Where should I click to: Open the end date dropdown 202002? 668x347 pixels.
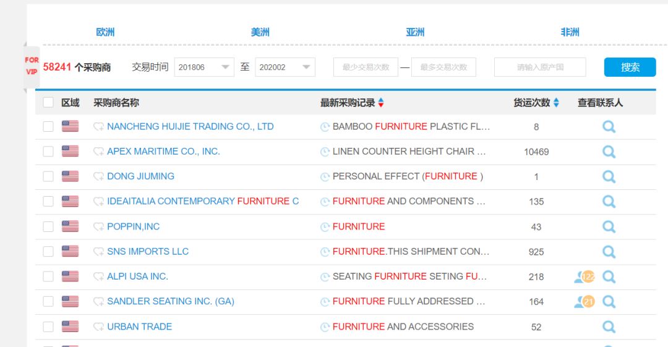pos(285,67)
